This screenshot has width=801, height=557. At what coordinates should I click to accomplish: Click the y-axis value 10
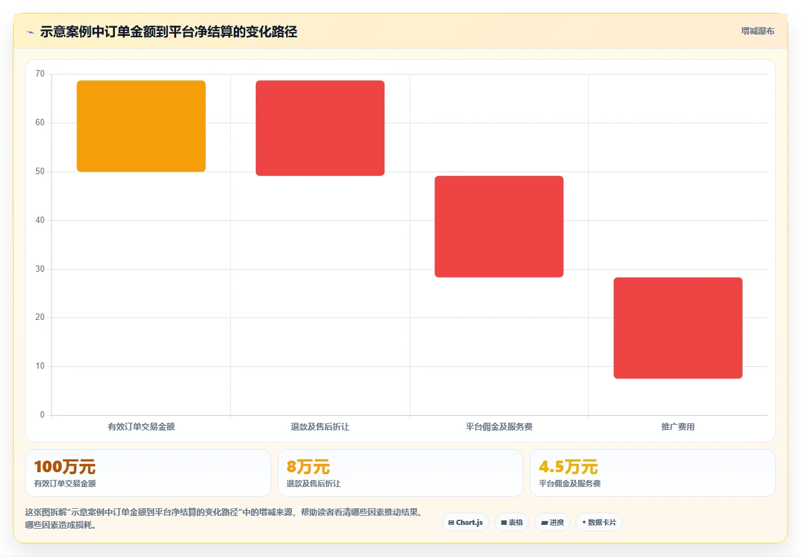(x=40, y=366)
